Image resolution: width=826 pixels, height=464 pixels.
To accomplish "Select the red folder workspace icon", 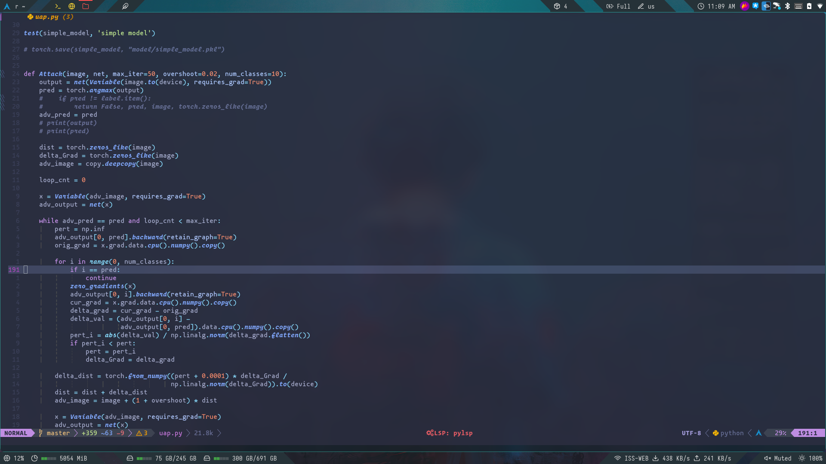I will (x=86, y=6).
